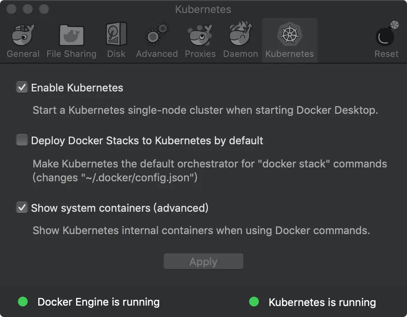Enable Deploy Docker Stacks to Kubernetes
The width and height of the screenshot is (407, 317).
click(22, 140)
